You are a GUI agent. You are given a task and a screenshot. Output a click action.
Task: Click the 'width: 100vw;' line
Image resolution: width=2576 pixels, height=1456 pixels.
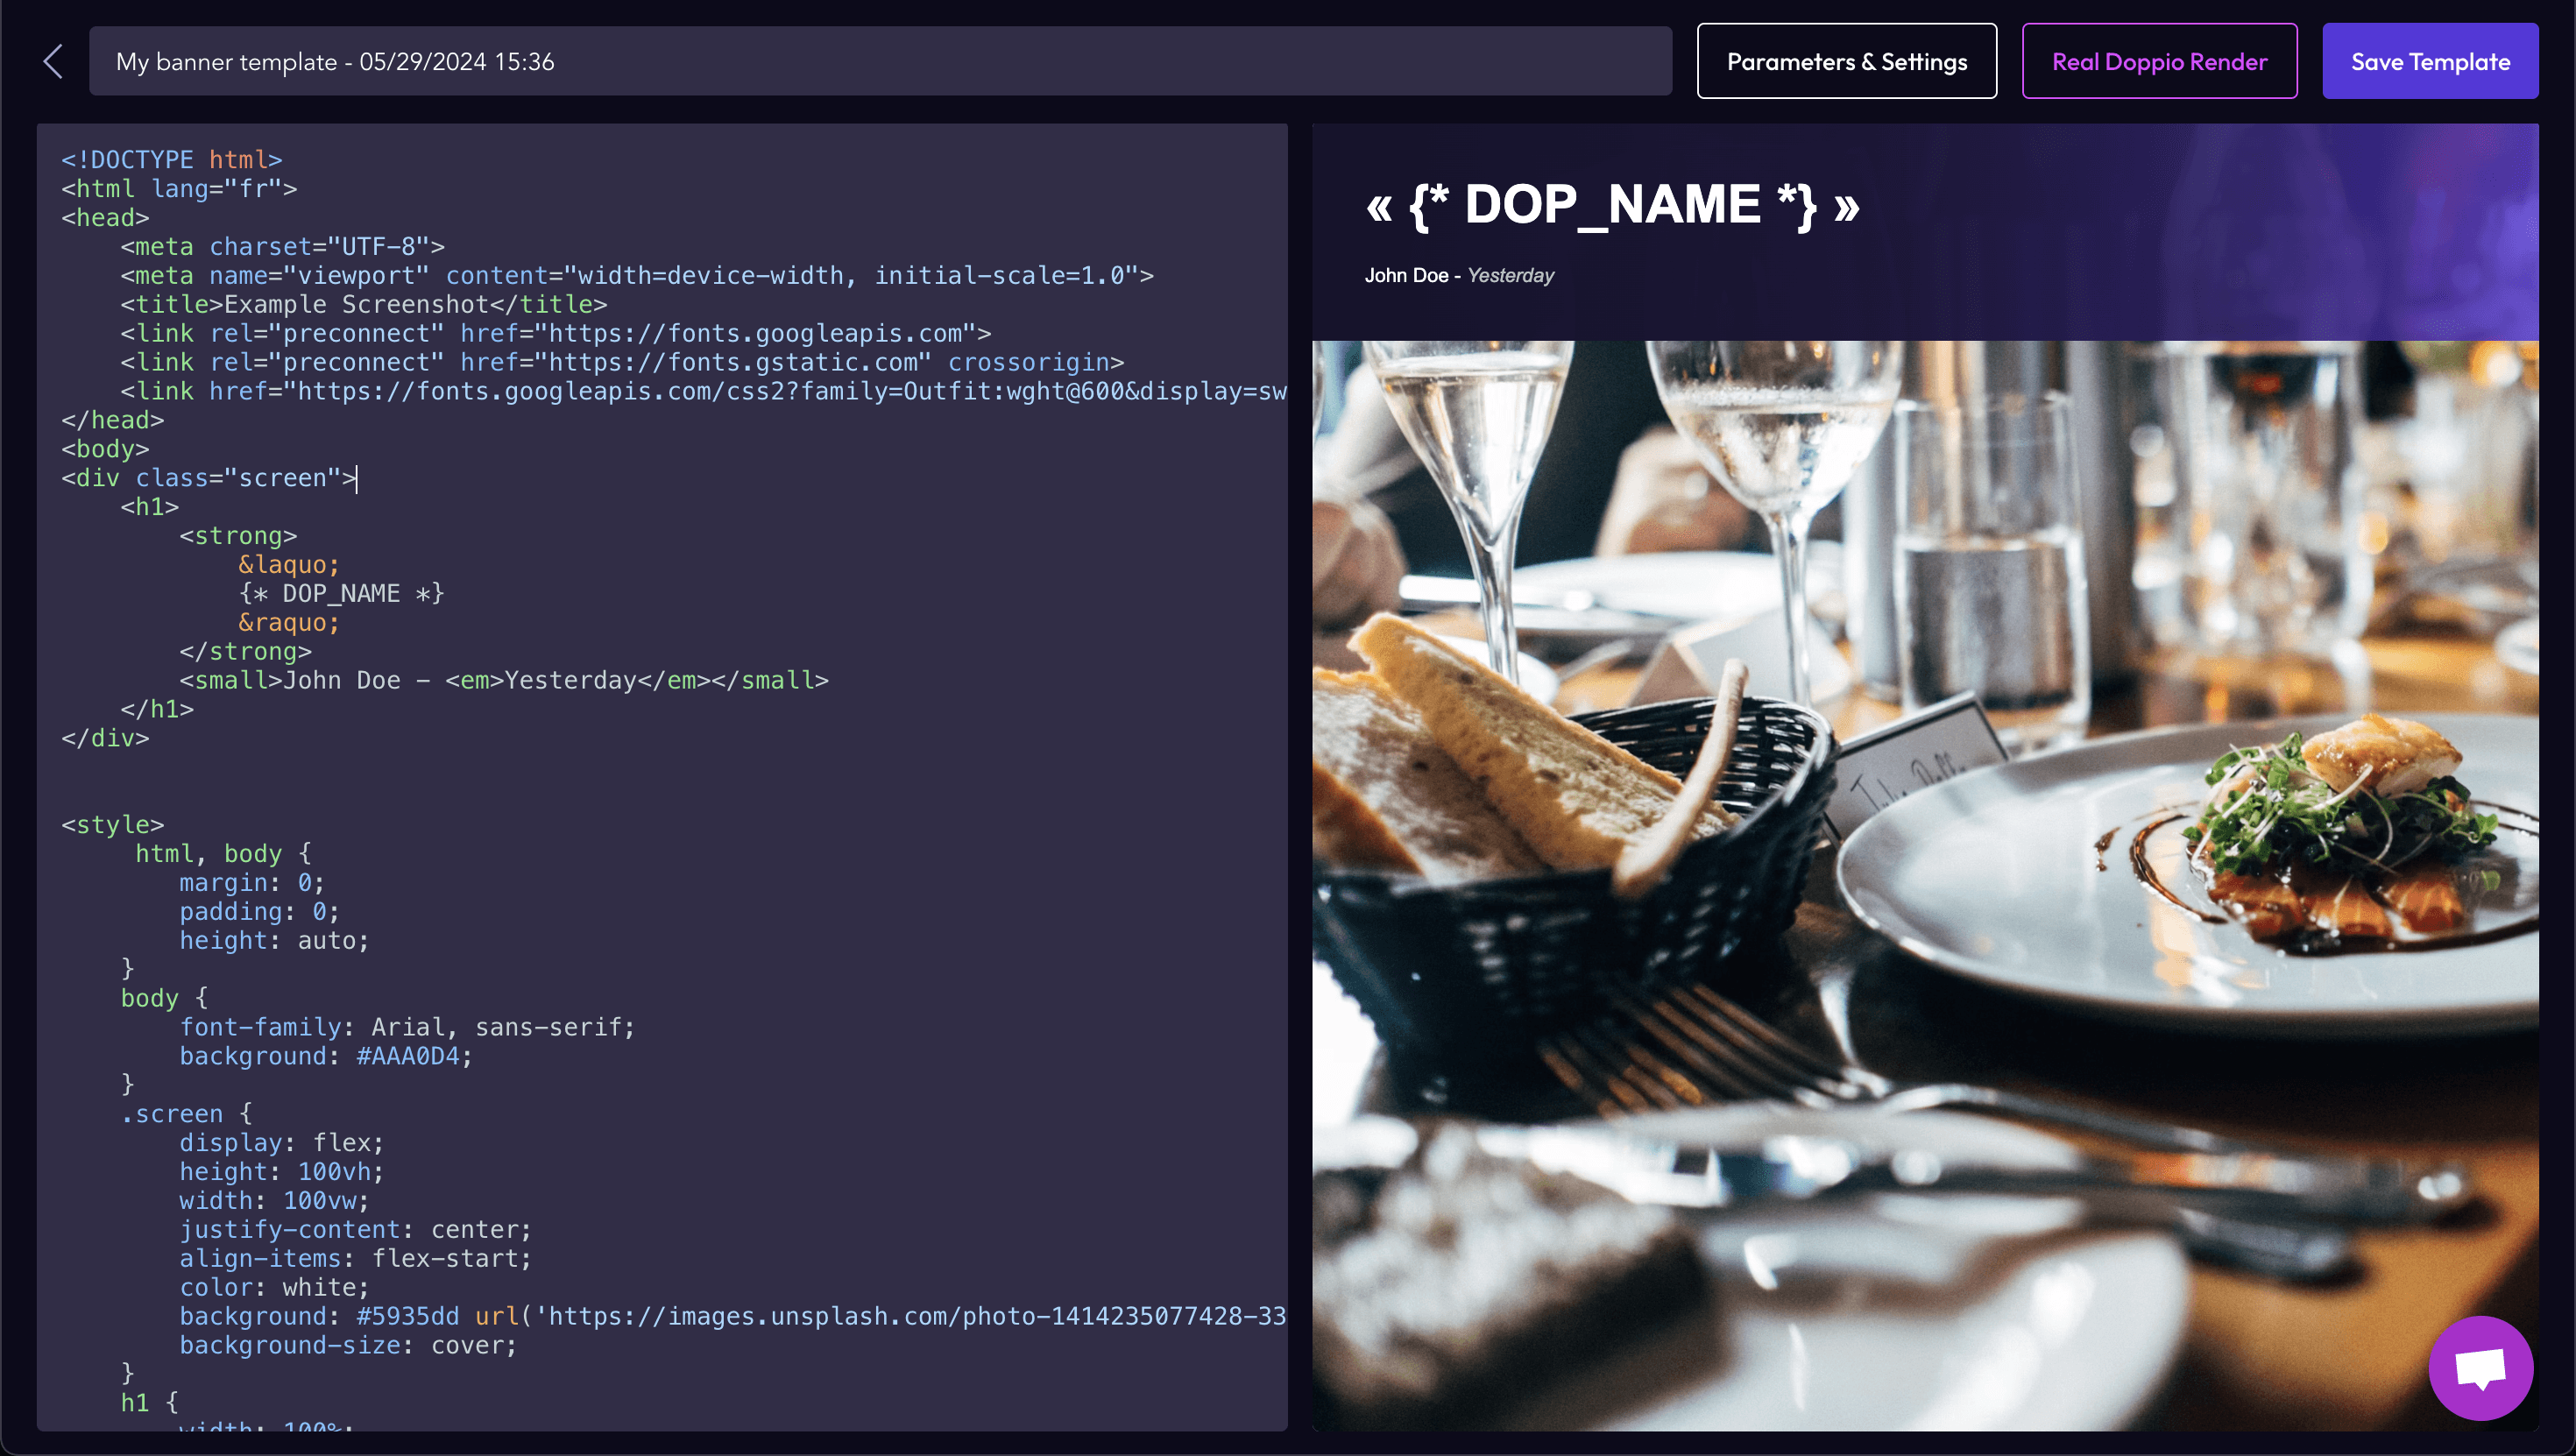coord(274,1202)
